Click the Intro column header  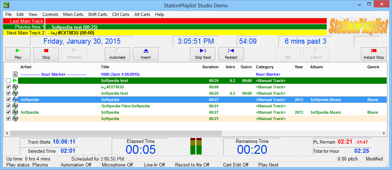229,67
